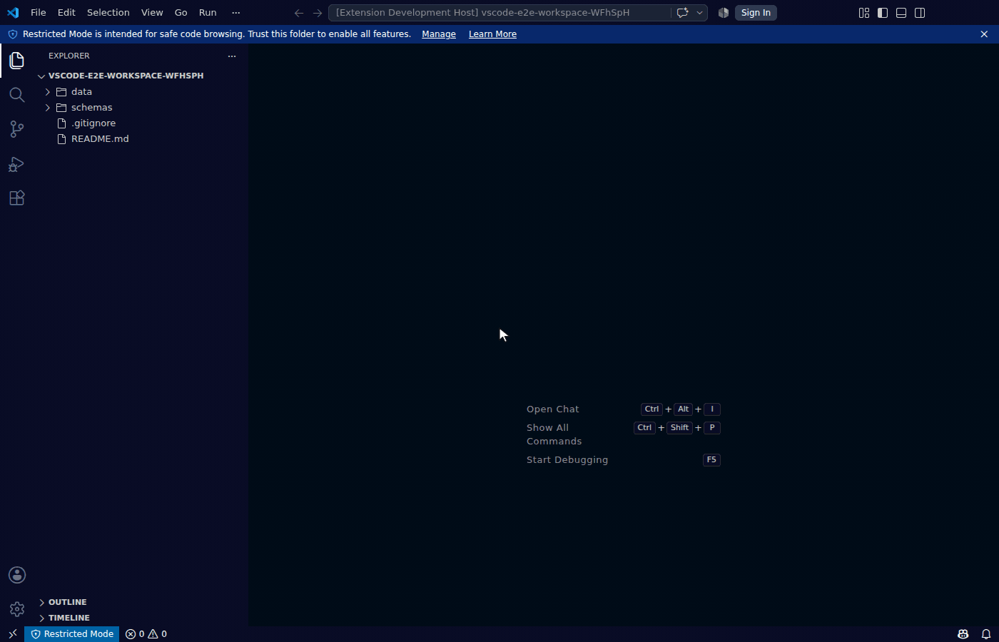The image size is (999, 642).
Task: Open the README.md file
Action: (143, 138)
